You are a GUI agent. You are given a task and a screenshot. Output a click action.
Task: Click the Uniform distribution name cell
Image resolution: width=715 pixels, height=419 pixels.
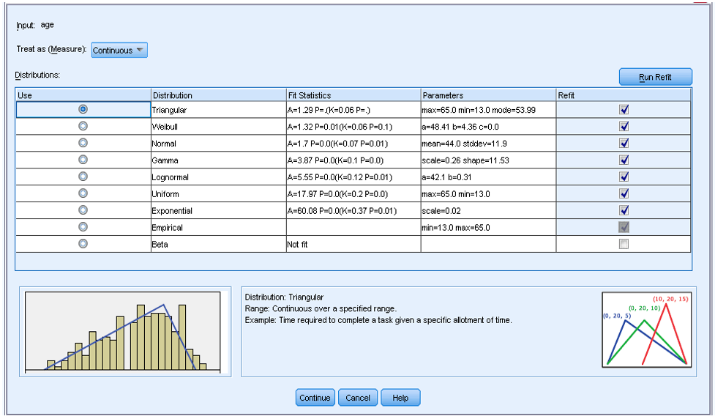[x=218, y=194]
